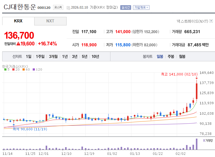215x157 pixels.
Task: Click the purple 거래량 volume legend marker
Action: (x=204, y=140)
